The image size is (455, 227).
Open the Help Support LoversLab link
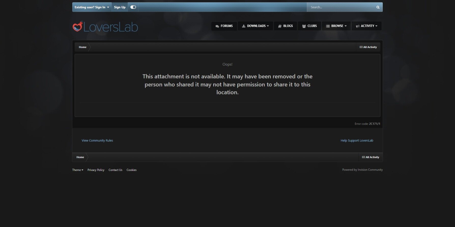(x=357, y=140)
